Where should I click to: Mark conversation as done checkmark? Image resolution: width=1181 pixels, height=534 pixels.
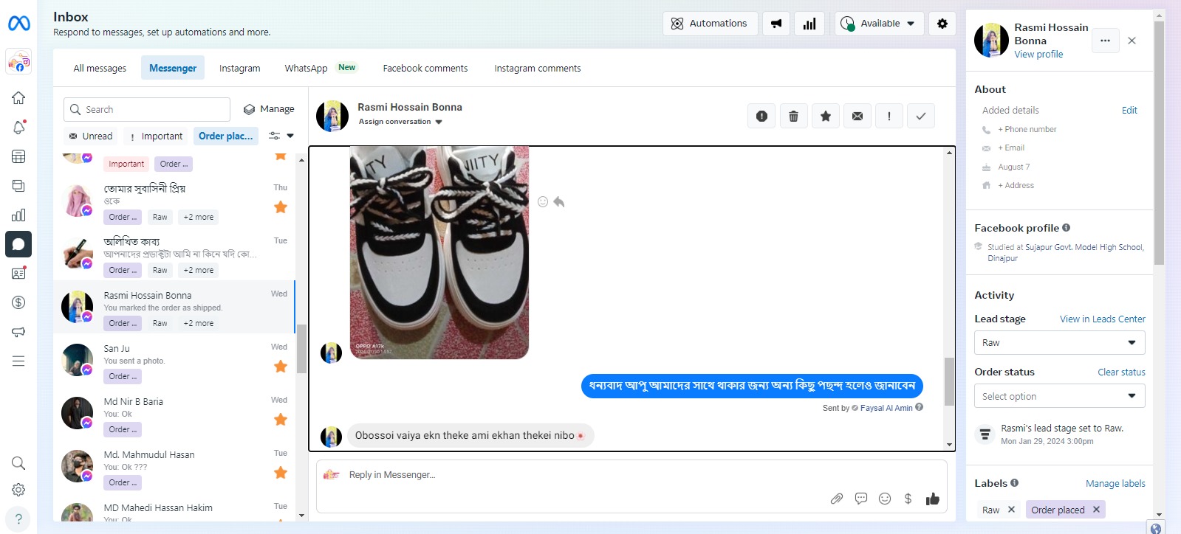[921, 116]
